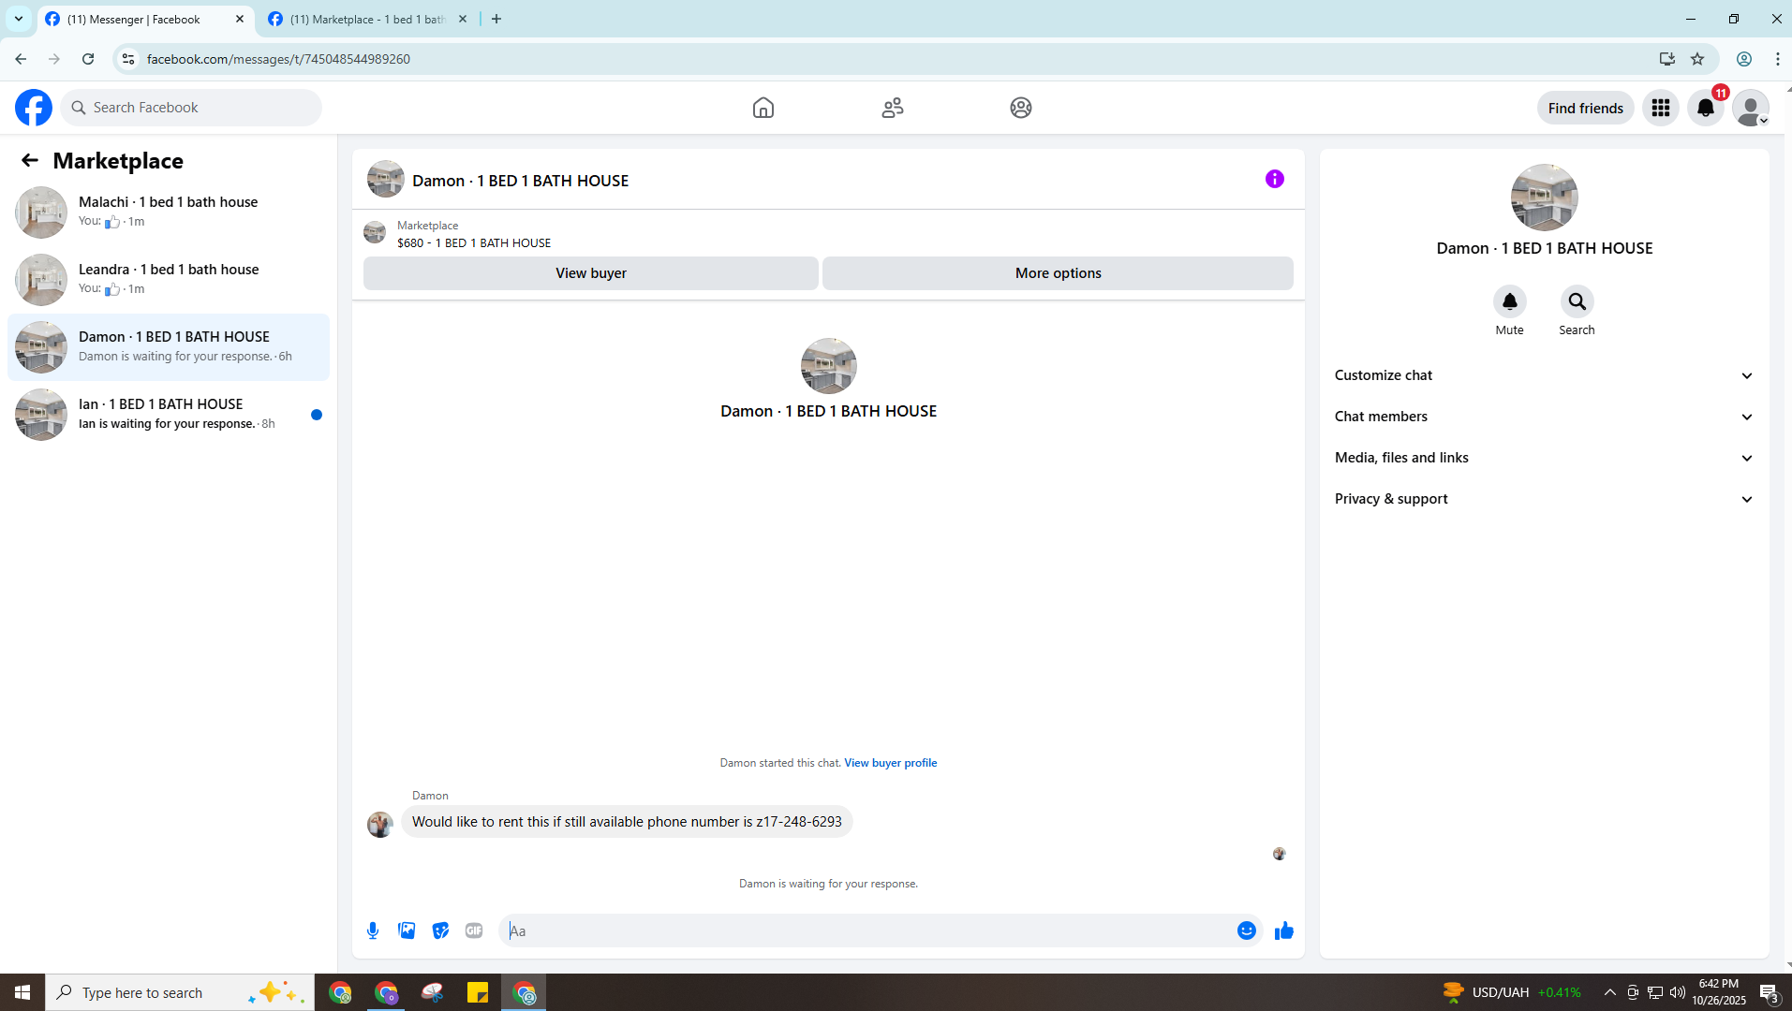Go back in browser history
1792x1011 pixels.
tap(21, 59)
